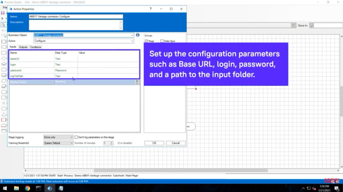Select the baseUrl input row name
This screenshot has height=192, width=343.
click(x=14, y=59)
